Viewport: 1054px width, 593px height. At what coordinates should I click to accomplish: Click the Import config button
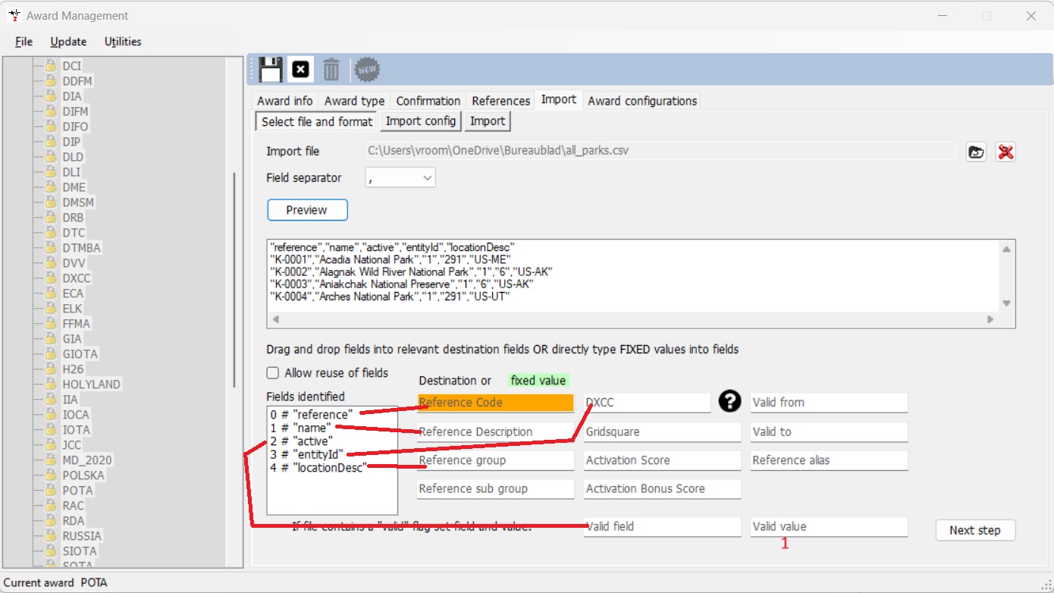(421, 121)
